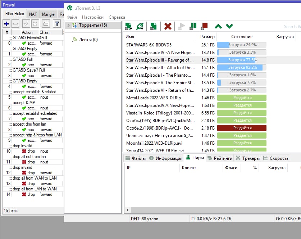
Task: Expand the Торренты (15) tree node
Action: click(68, 25)
